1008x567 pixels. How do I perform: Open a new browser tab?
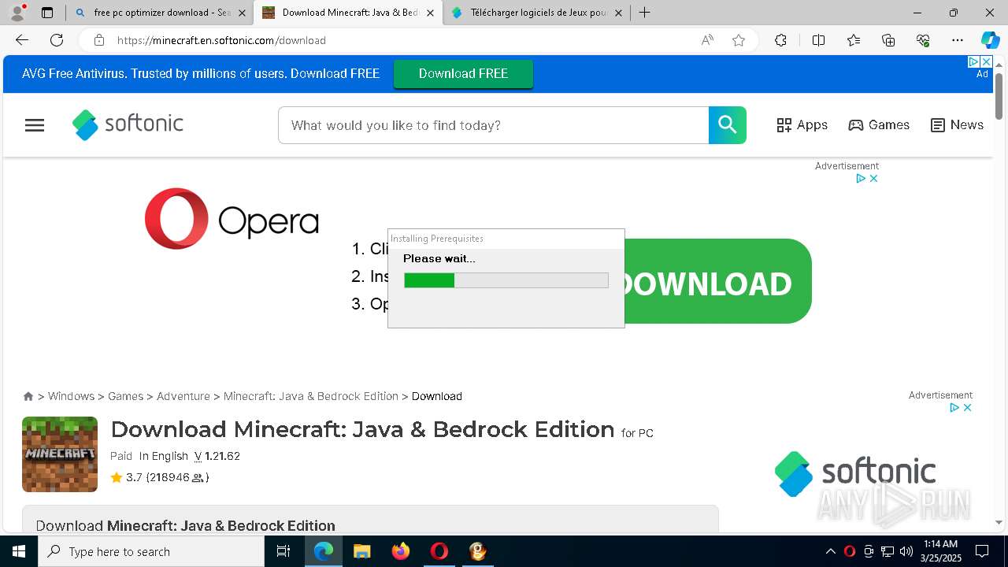point(644,13)
